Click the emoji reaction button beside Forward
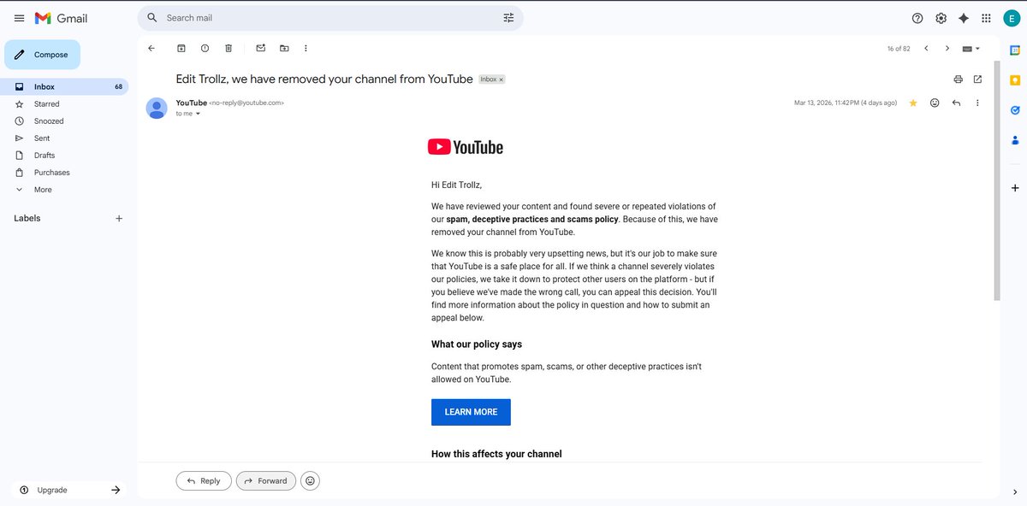 pos(310,481)
